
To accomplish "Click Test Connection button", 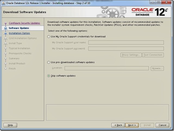I will point(153,55).
